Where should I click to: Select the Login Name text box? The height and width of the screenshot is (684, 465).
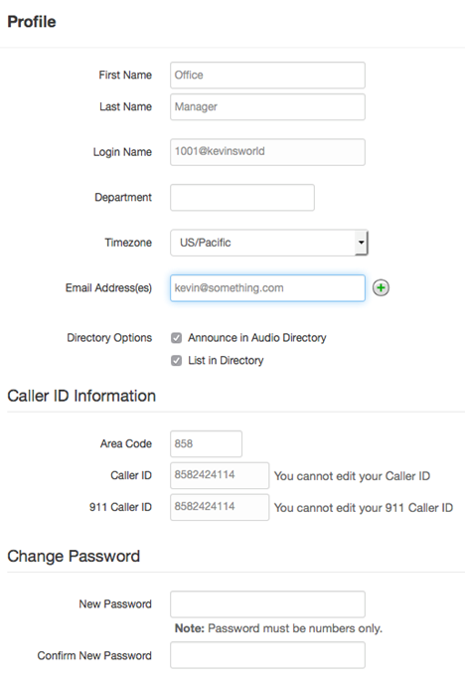coord(267,152)
